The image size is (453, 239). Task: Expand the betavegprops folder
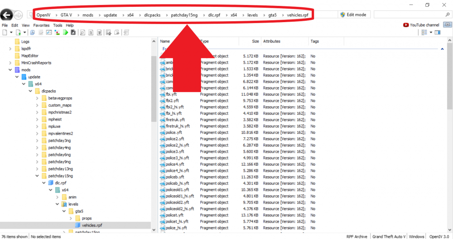coord(37,98)
